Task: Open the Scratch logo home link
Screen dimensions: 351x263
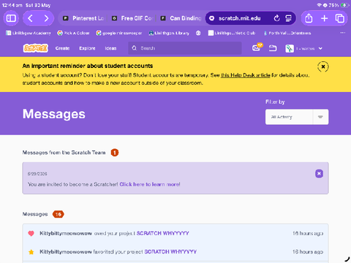Action: point(36,48)
